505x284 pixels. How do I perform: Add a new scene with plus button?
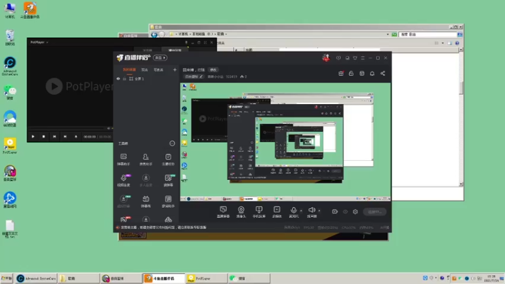(x=175, y=69)
